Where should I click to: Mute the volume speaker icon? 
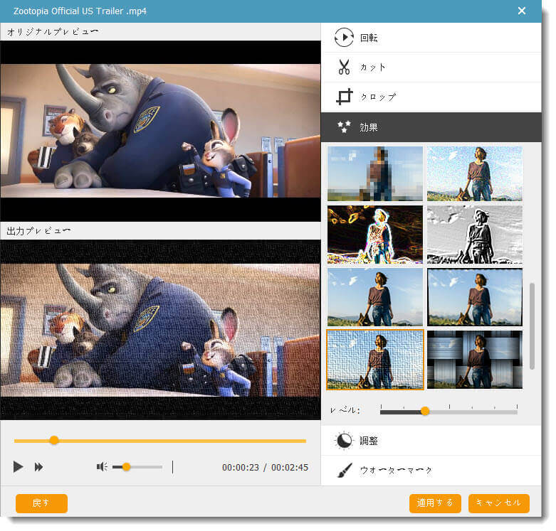pos(102,467)
